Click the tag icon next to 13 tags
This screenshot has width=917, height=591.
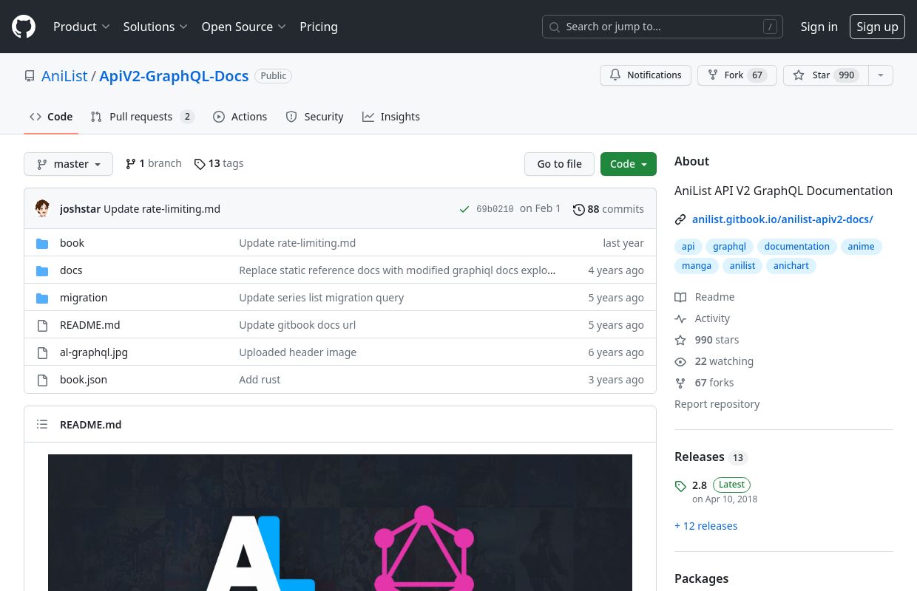tap(200, 164)
